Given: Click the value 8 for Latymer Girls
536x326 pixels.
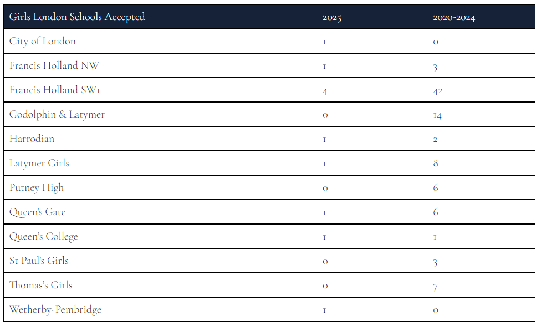Looking at the screenshot, I should [436, 163].
